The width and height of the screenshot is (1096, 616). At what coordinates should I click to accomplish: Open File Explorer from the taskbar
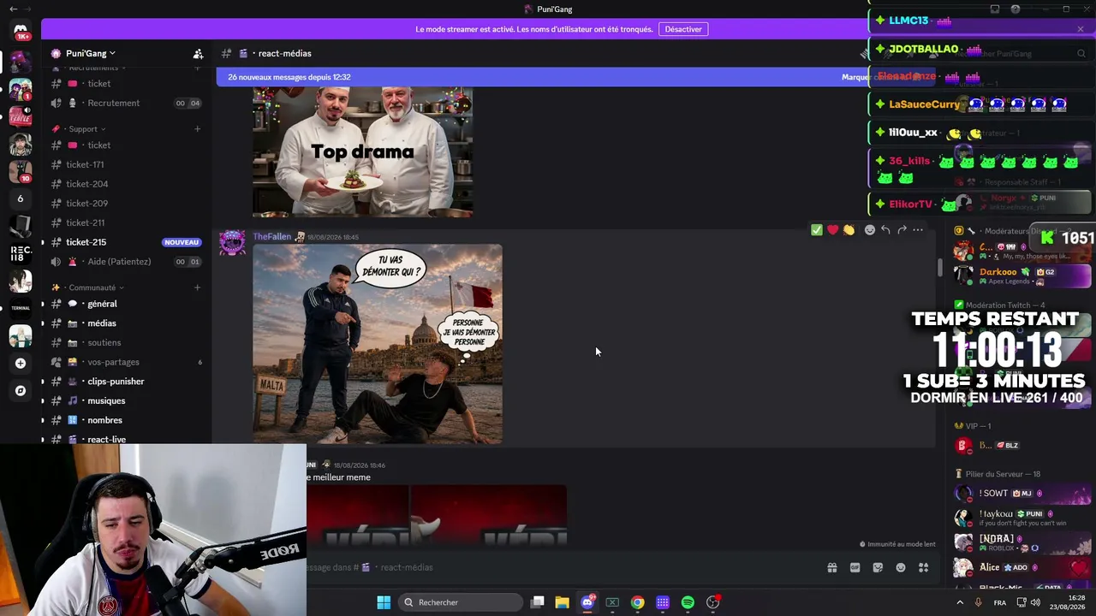pyautogui.click(x=562, y=602)
